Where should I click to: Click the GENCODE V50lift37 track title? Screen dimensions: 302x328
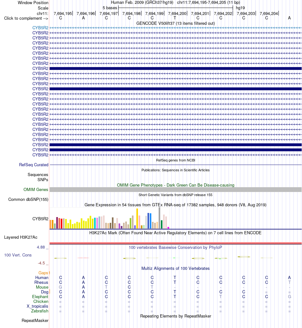coord(175,24)
